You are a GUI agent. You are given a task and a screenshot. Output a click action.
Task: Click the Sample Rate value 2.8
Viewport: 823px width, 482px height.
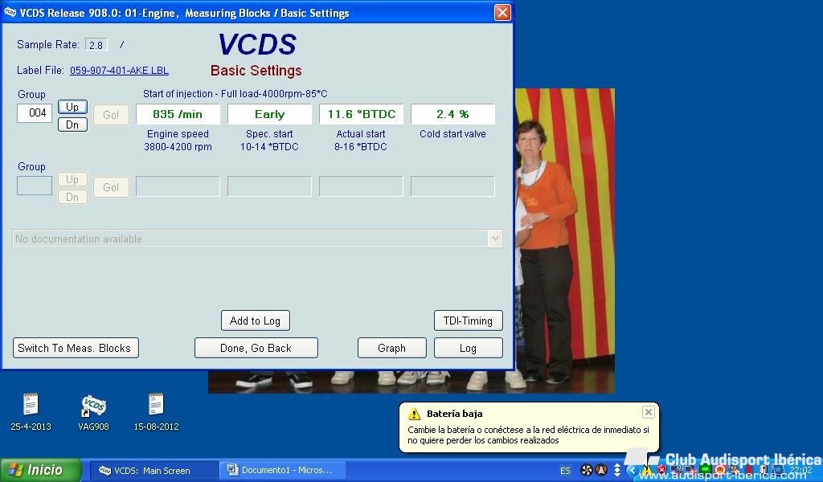click(x=96, y=45)
